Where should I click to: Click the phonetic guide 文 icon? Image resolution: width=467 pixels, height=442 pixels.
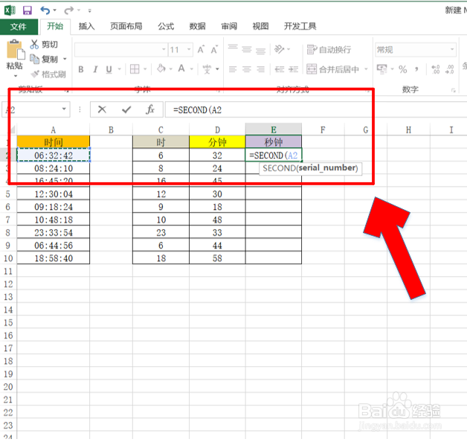(207, 69)
